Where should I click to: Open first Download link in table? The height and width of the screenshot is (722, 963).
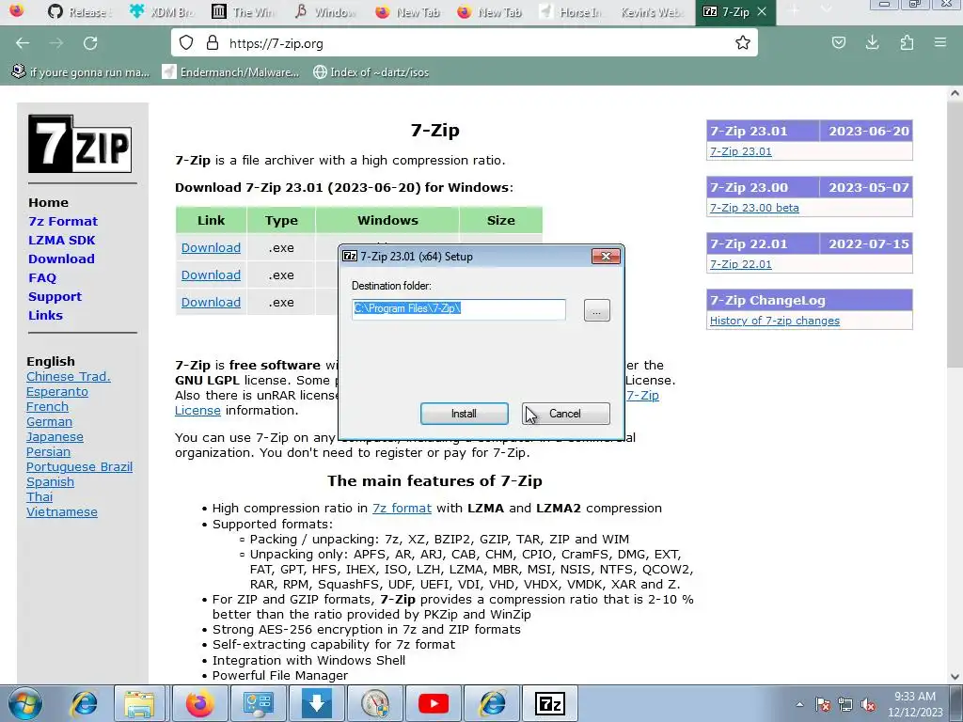tap(211, 247)
